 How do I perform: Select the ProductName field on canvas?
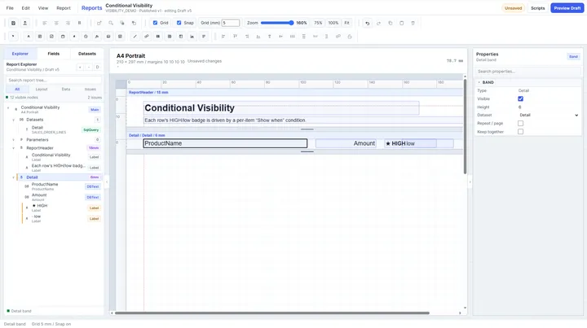click(x=225, y=143)
